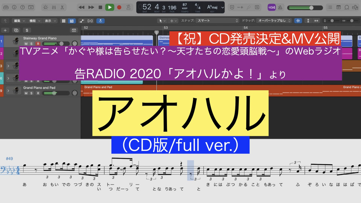Open Smart Controls dial icon
361x203 pixels.
click(x=46, y=8)
